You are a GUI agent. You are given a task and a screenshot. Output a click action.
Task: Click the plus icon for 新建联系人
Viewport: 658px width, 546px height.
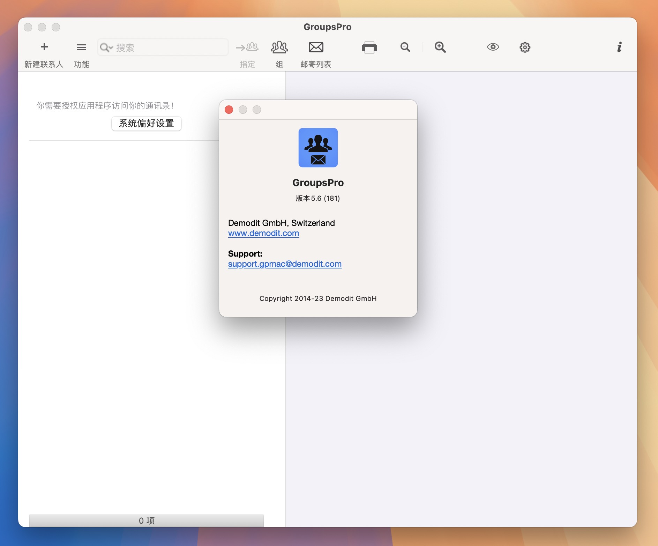coord(44,47)
